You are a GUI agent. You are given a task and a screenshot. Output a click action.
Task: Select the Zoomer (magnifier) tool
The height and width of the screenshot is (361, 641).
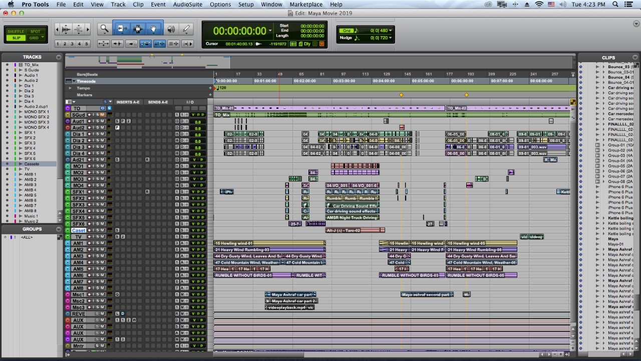[x=104, y=29]
